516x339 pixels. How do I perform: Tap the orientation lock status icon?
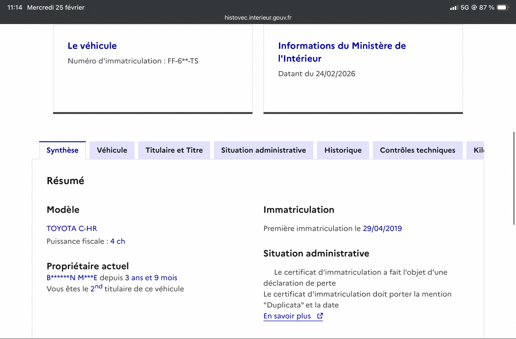474,7
